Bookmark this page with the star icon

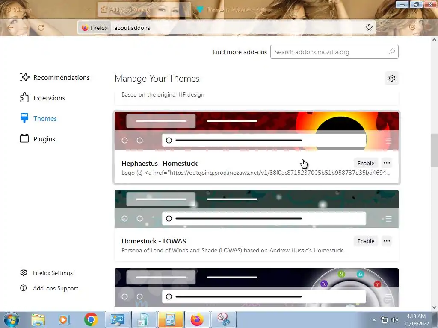click(x=369, y=28)
